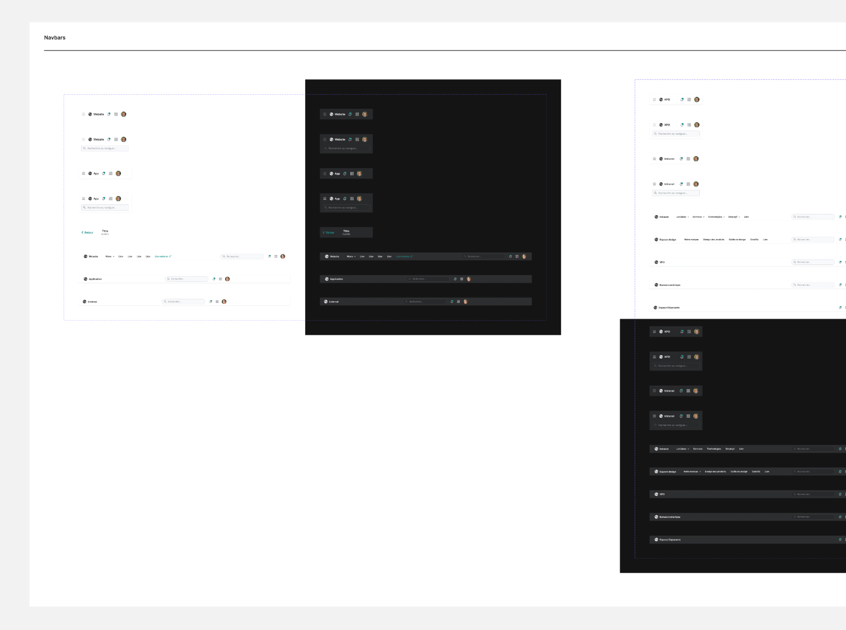Click logo icon in light Bureau numérique navbar

[x=656, y=285]
